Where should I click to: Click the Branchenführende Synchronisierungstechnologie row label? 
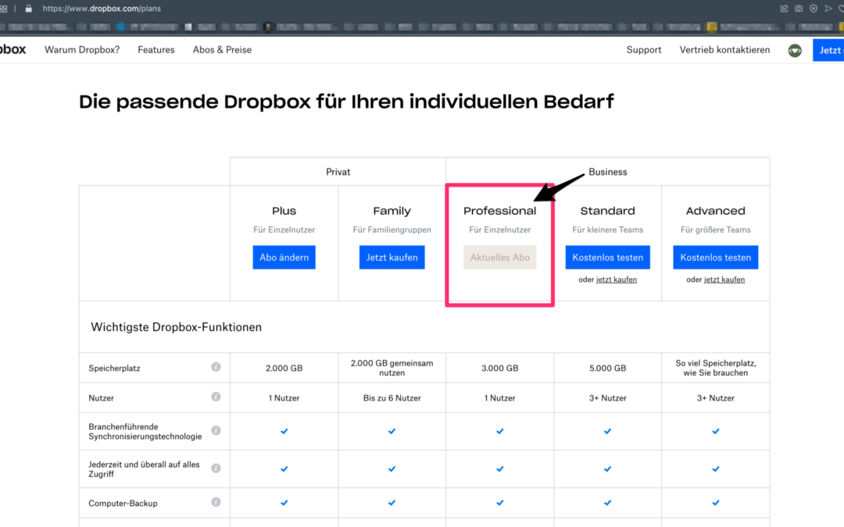click(x=145, y=431)
